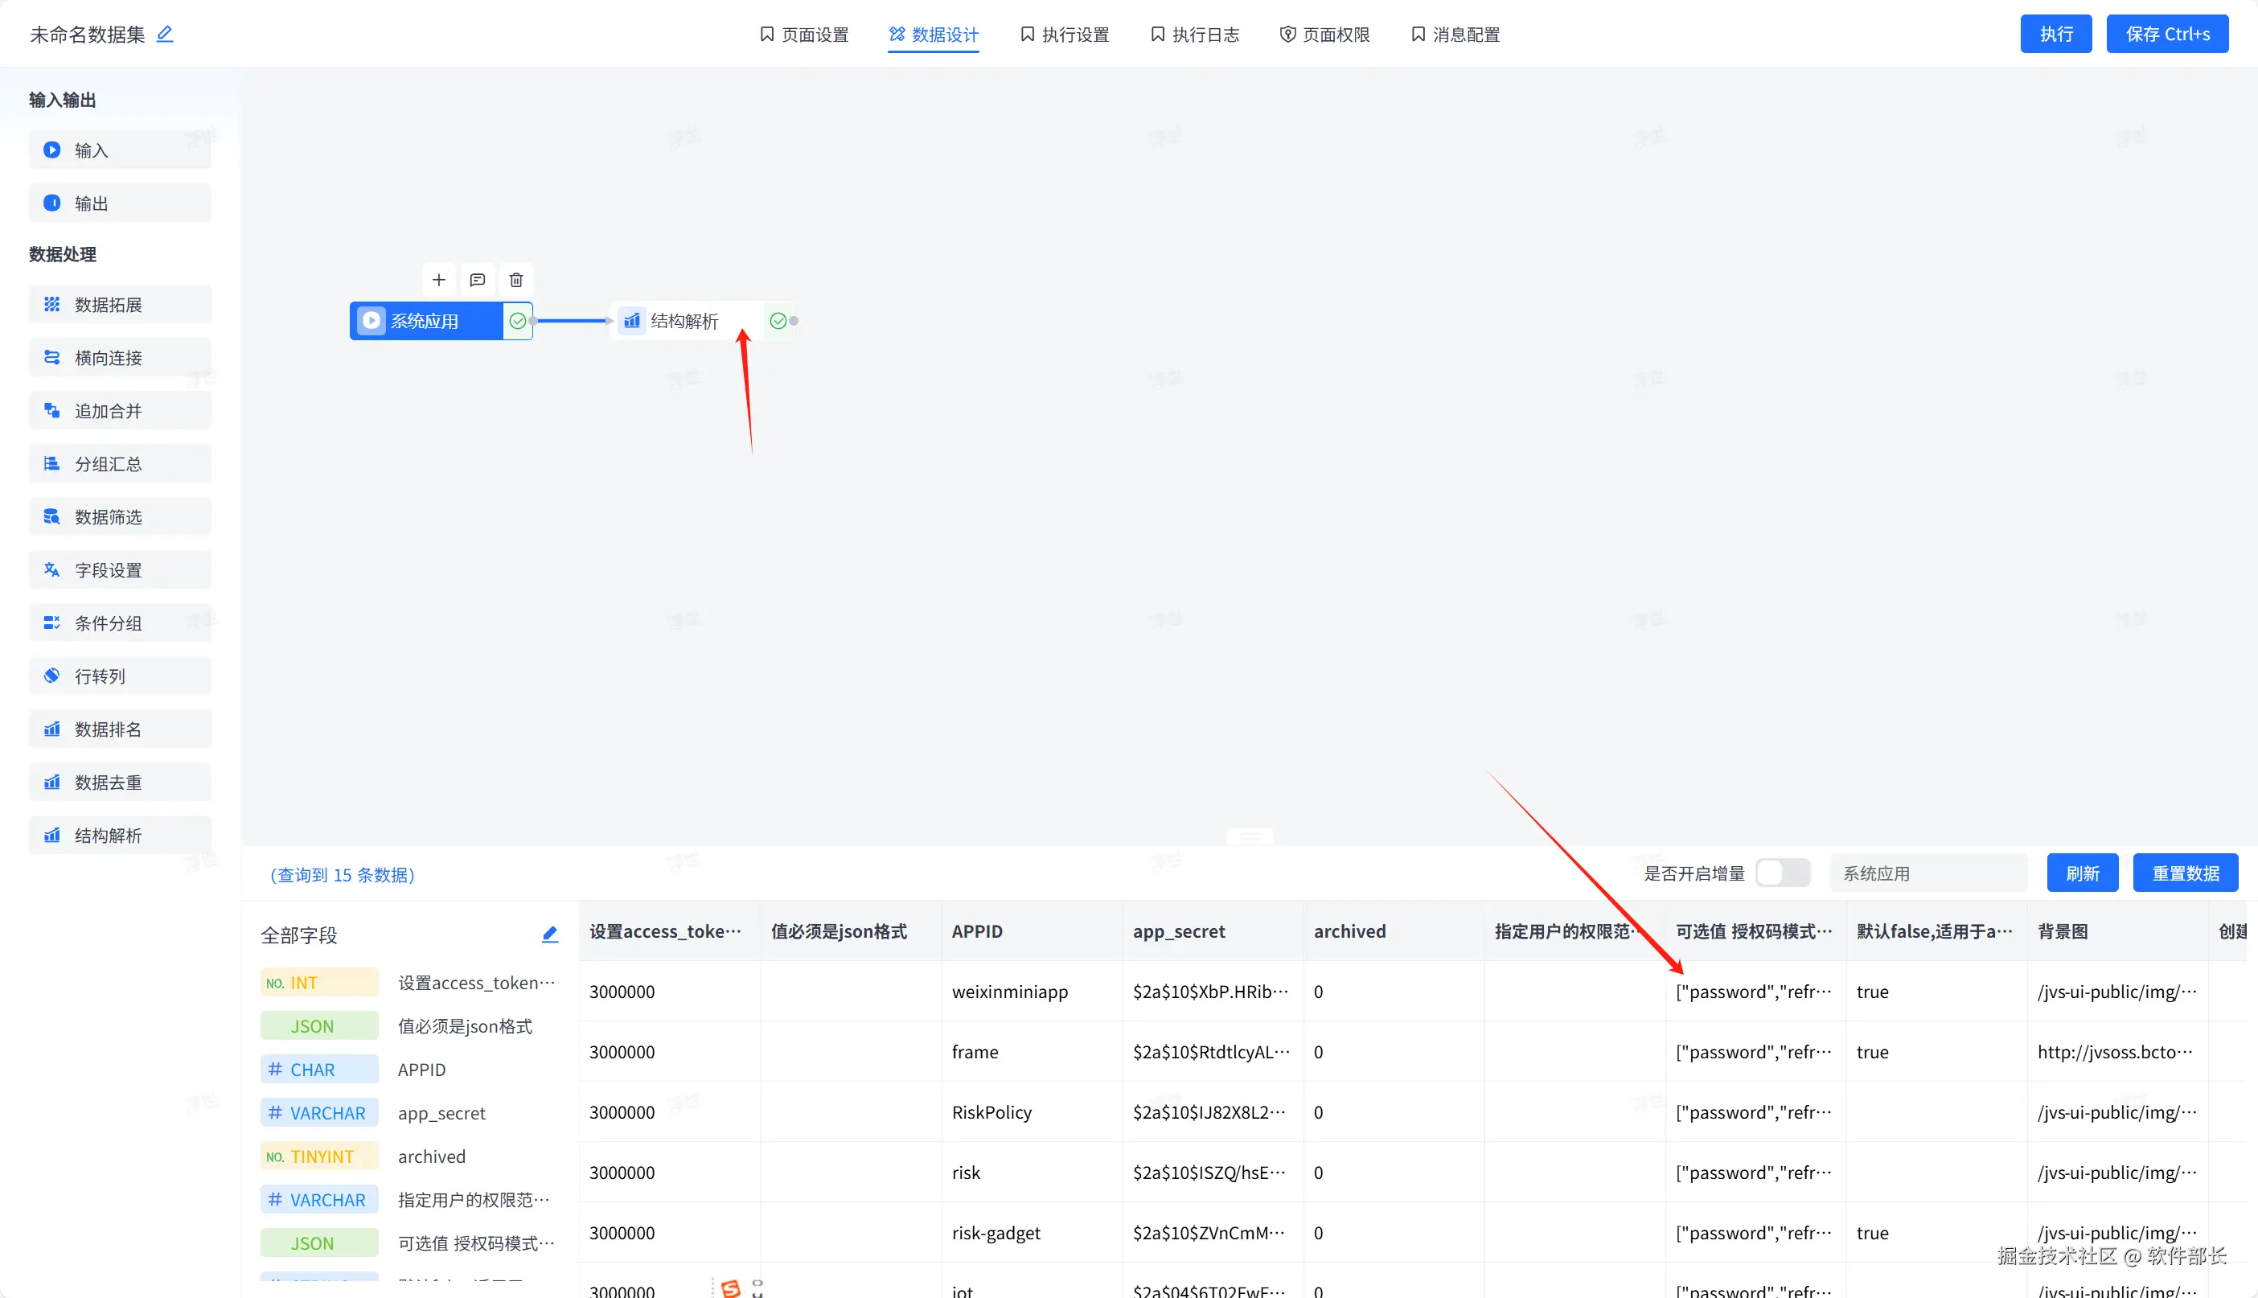Open the 系统应用 node selector dropdown
Image resolution: width=2258 pixels, height=1298 pixels.
click(1928, 873)
